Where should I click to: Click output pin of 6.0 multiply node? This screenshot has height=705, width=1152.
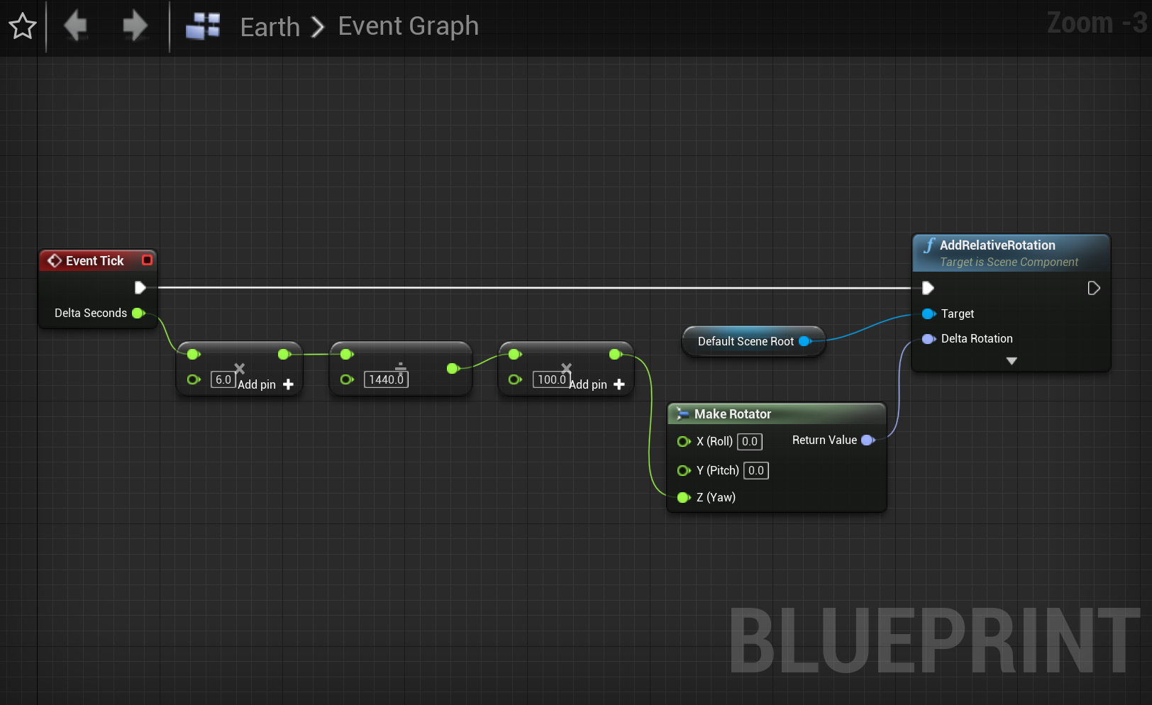tap(284, 354)
